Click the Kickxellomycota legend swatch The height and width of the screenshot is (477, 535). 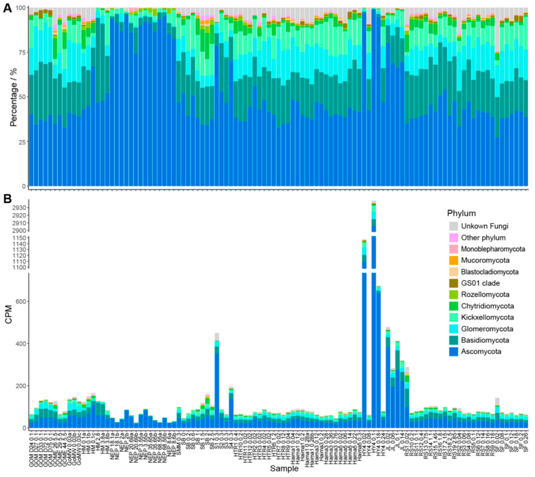(453, 317)
